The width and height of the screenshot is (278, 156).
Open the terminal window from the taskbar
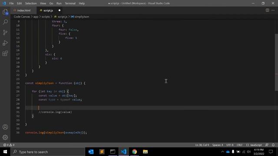[113, 152]
